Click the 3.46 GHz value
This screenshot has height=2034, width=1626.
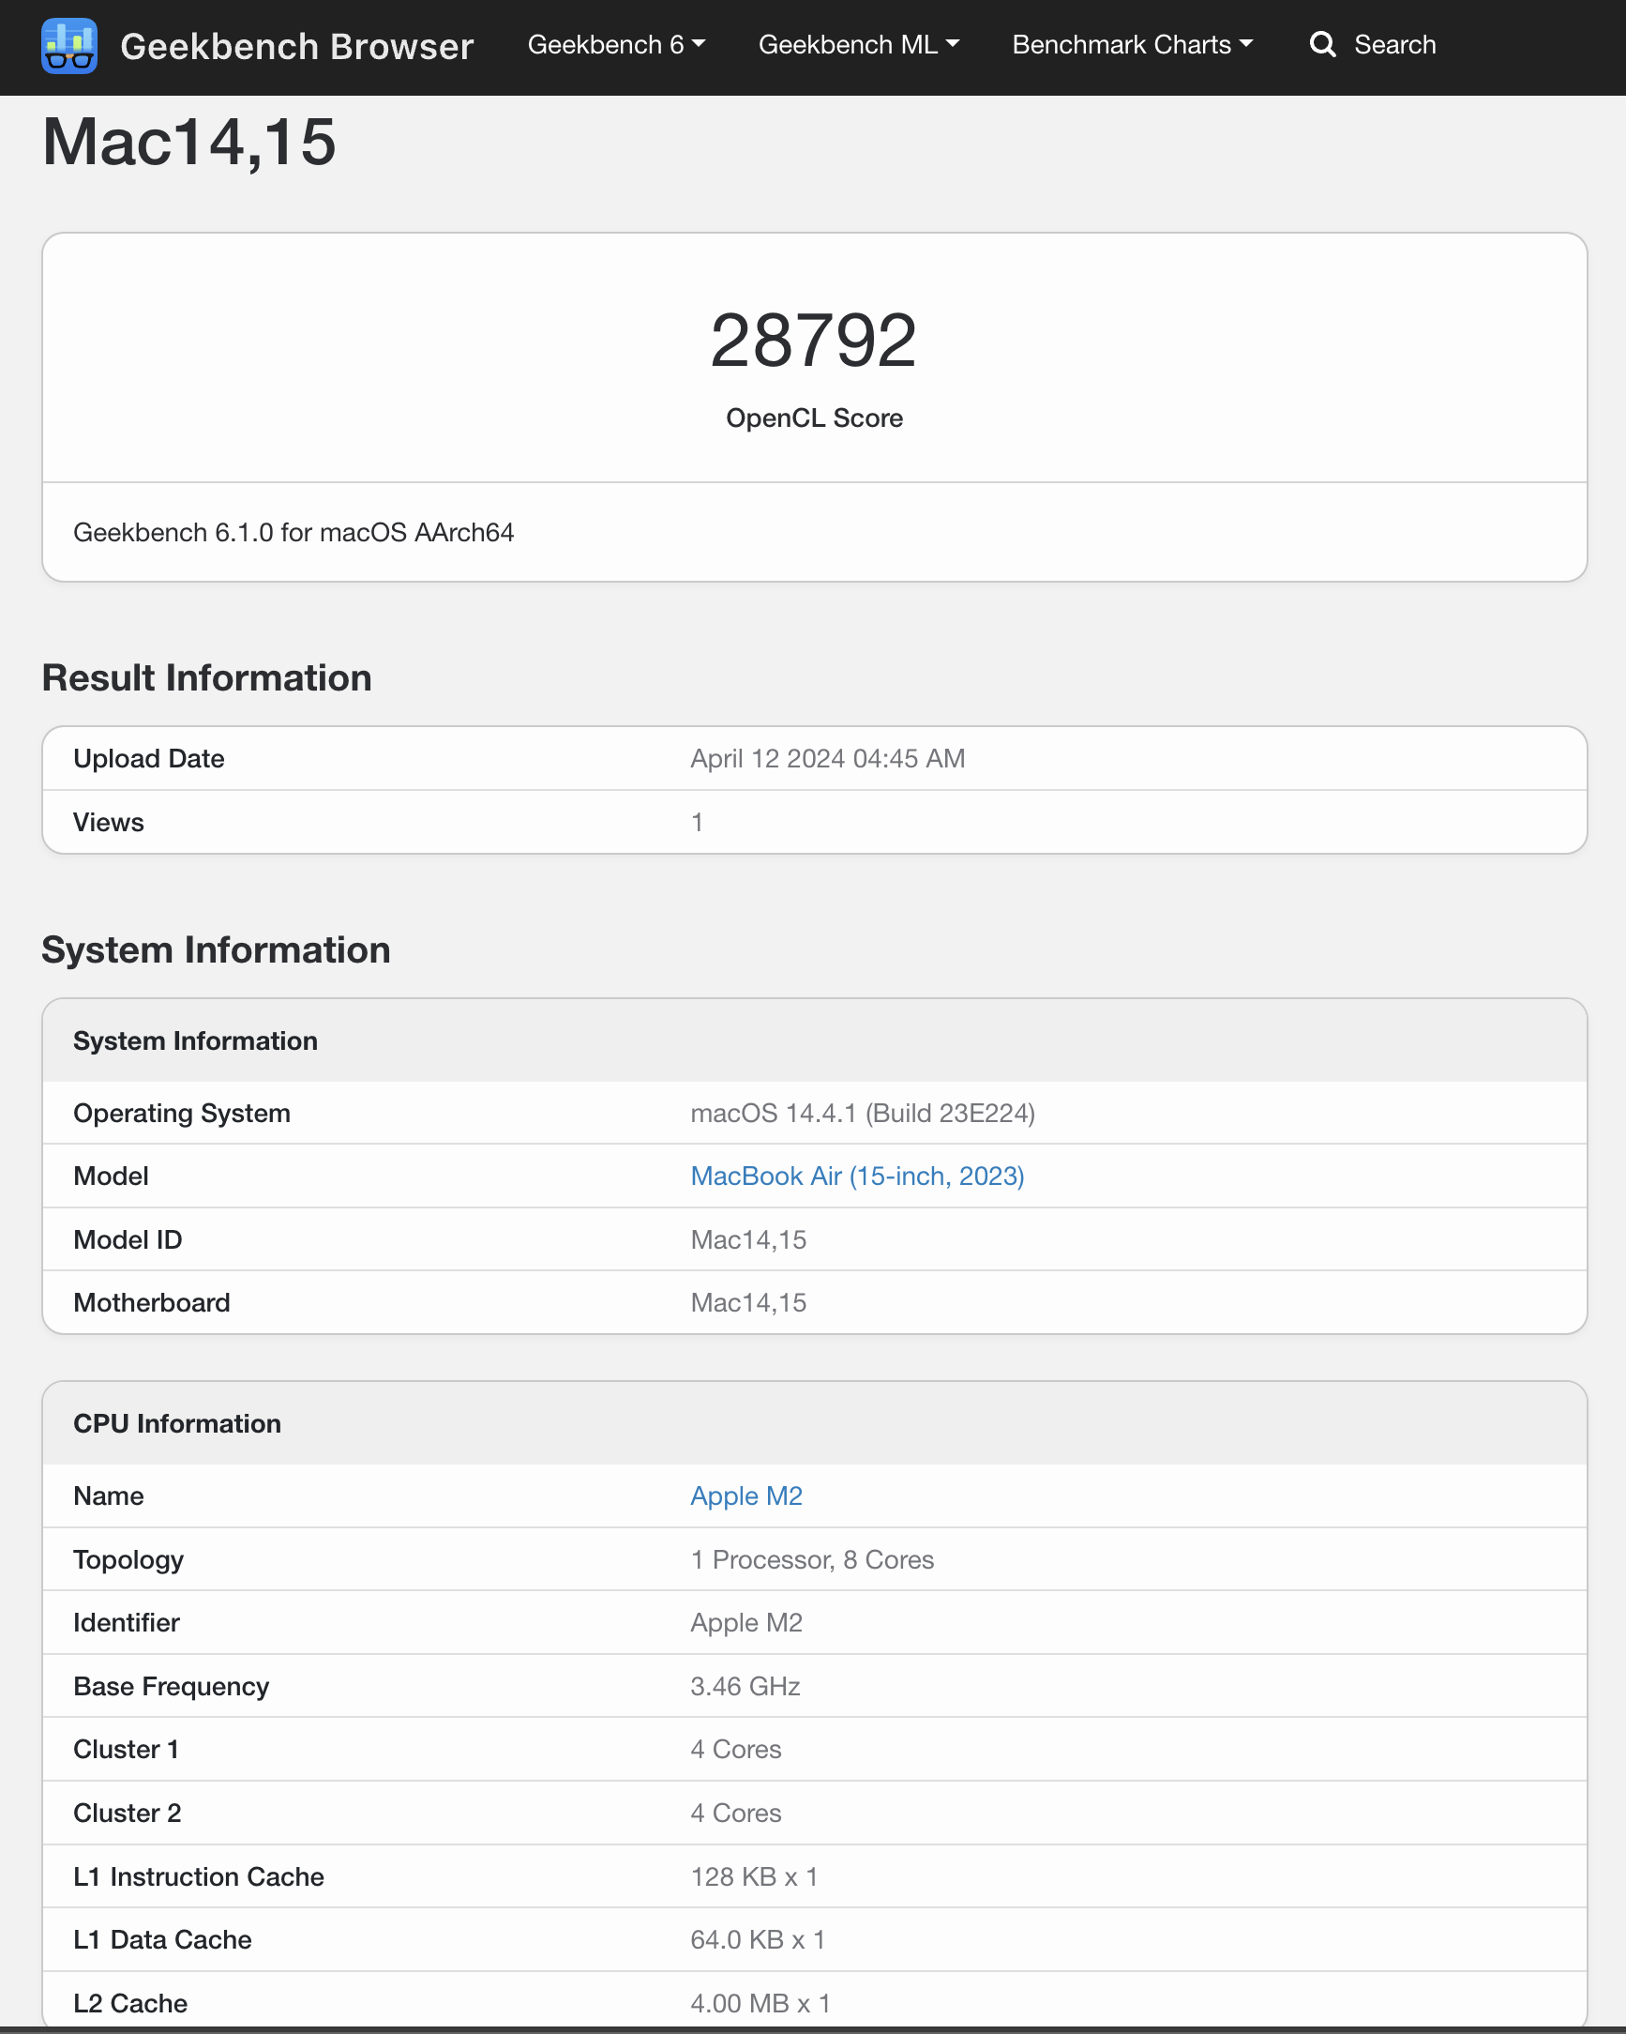pyautogui.click(x=745, y=1686)
